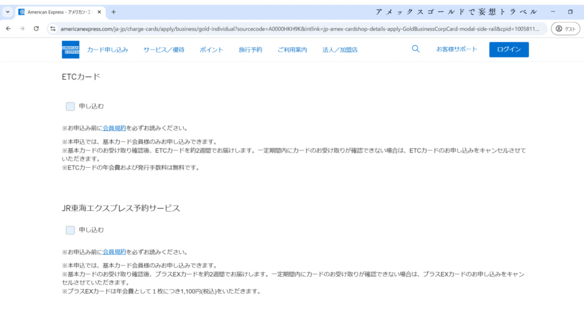Reload the page
This screenshot has width=584, height=328.
(x=36, y=29)
